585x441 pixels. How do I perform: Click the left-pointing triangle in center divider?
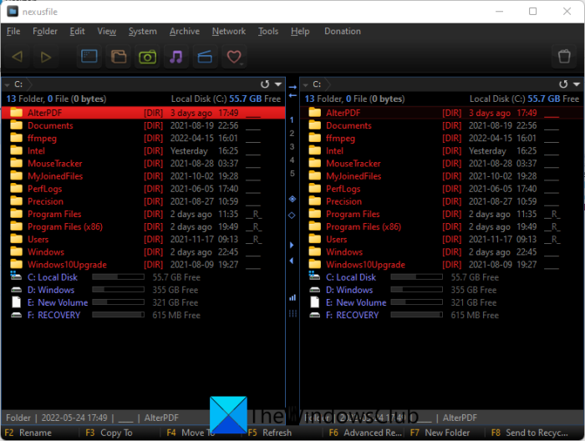(292, 261)
